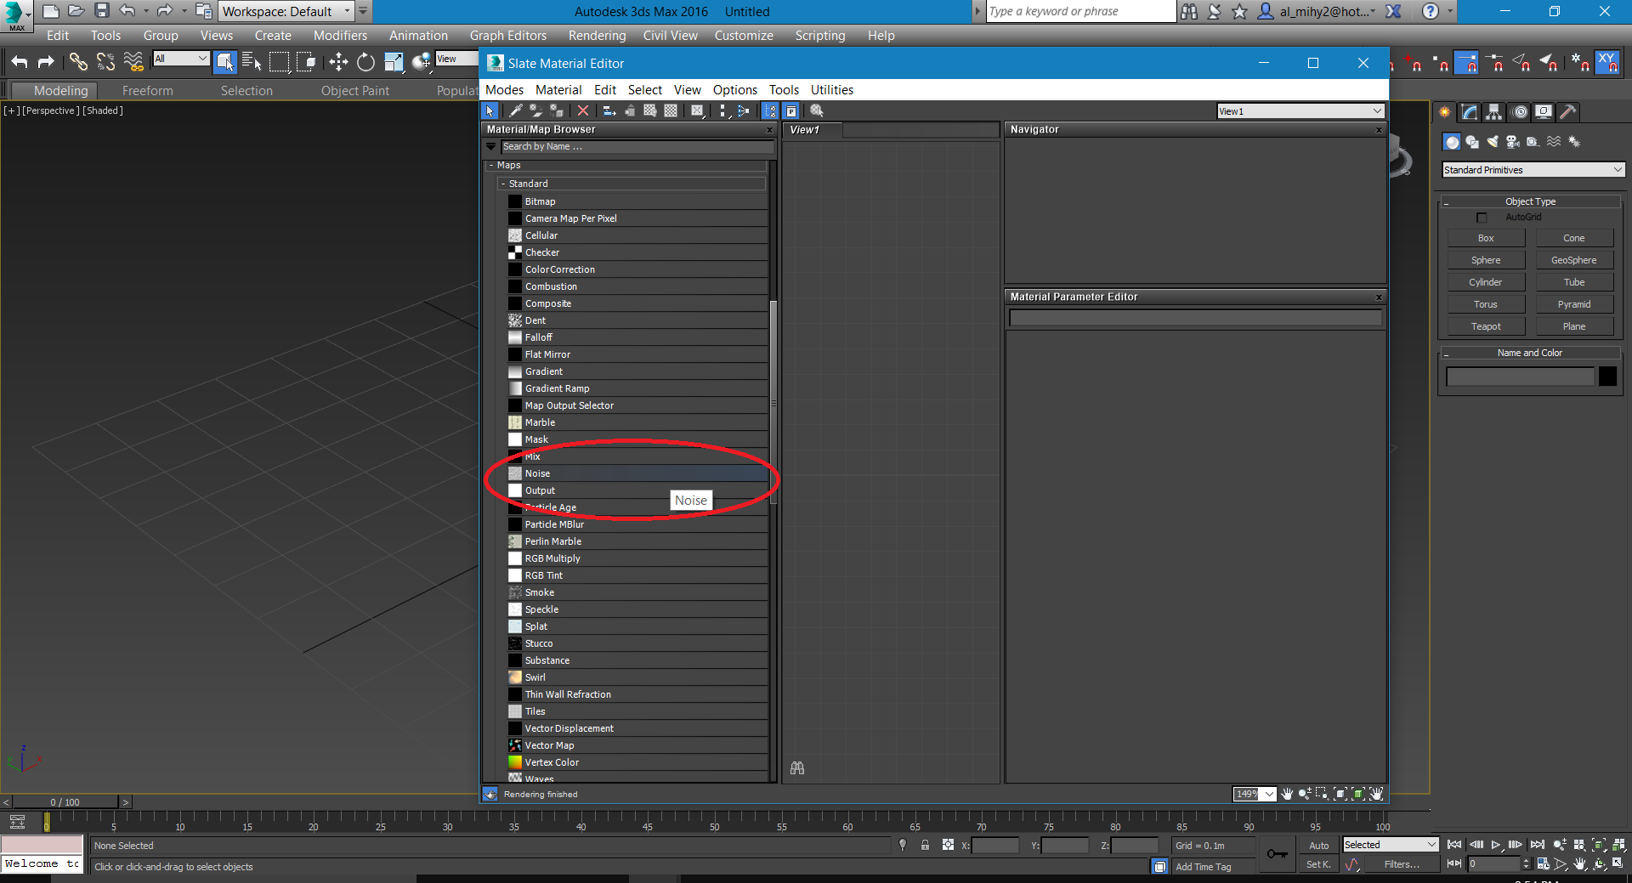Viewport: 1632px width, 883px height.
Task: Open the Hierarchy command panel tab
Action: (1494, 111)
